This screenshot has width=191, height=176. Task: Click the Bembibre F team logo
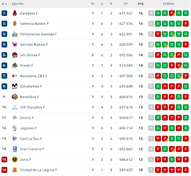tap(15, 97)
